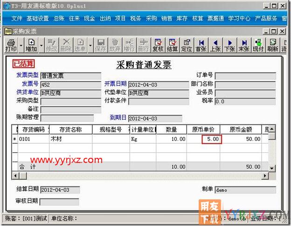
Task: Click the 结算日期 field
Action: point(60,190)
